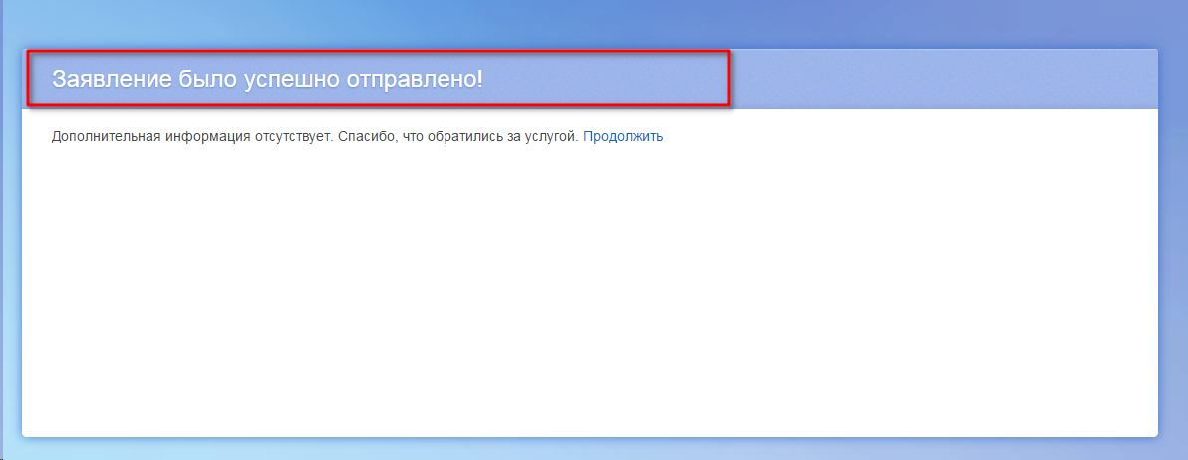1188x460 pixels.
Task: Click the blue page background above the panel
Action: [588, 22]
